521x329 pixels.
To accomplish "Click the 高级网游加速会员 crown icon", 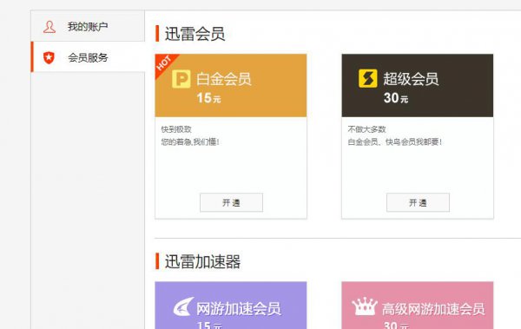I will pyautogui.click(x=365, y=306).
